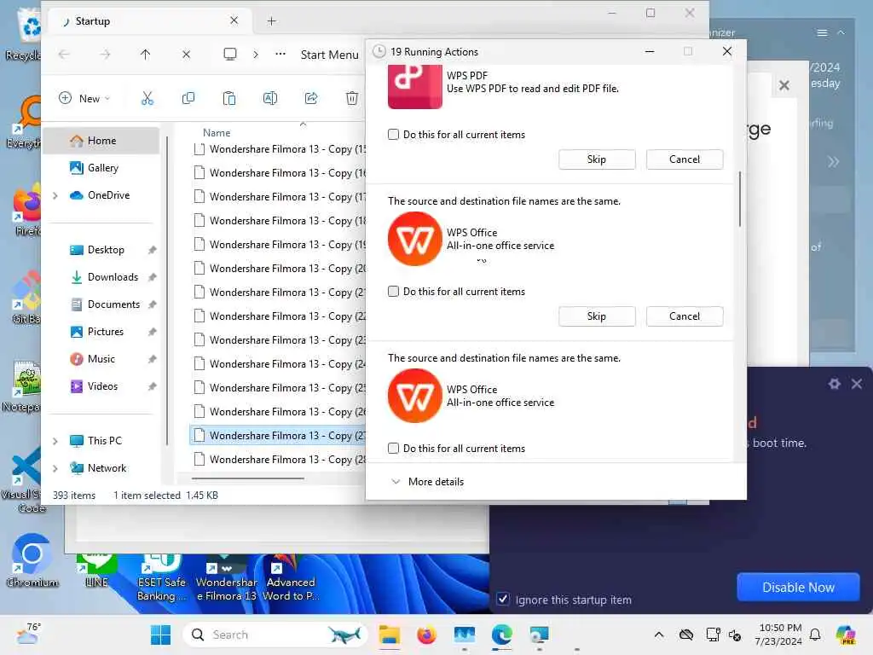This screenshot has width=873, height=655.
Task: Open Wondershare Filmora 13 desktop shortcut
Action: click(226, 577)
